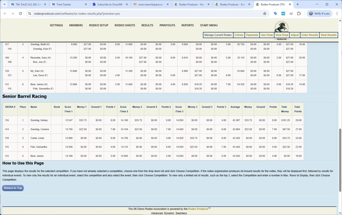Switch to the Subscribe to SiriusXM tab
Screen dimensions: 342x215
(x=110, y=5)
